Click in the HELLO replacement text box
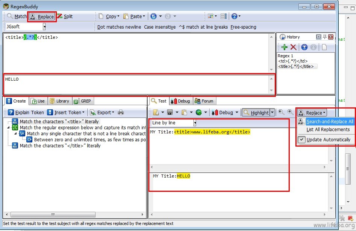356x231 pixels. pyautogui.click(x=136, y=84)
